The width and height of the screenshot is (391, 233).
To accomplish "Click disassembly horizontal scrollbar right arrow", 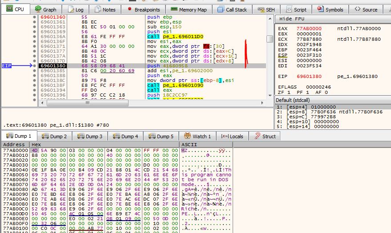I will click(x=262, y=103).
